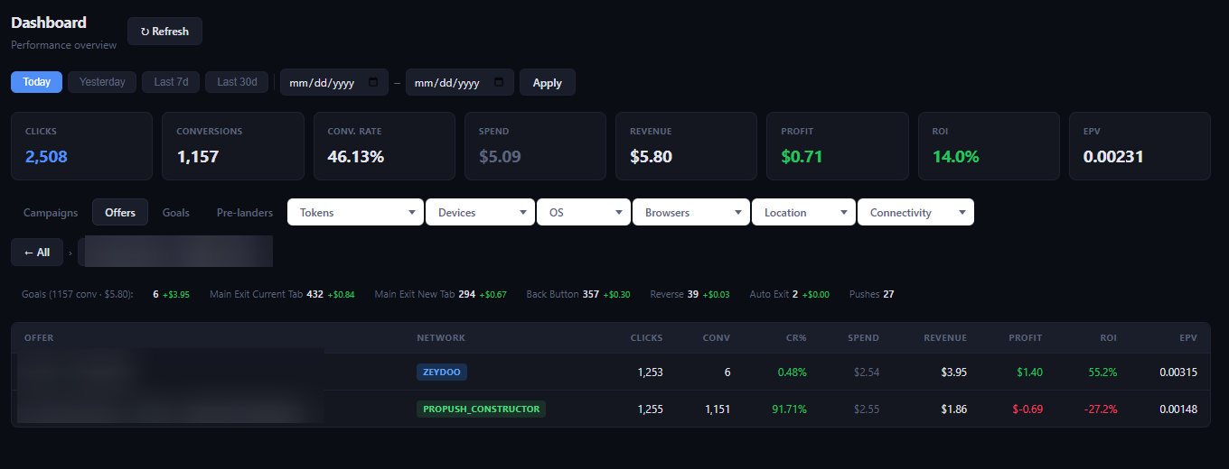Click the 55.2% ROI value
This screenshot has height=469, width=1229.
pos(1102,372)
